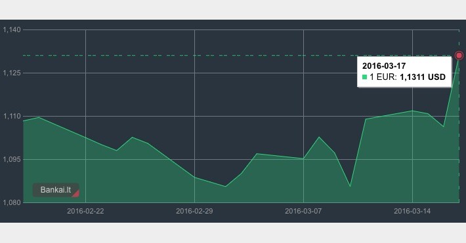The height and width of the screenshot is (243, 466).
Task: Open the Bankai.lt logo link
Action: (56, 190)
